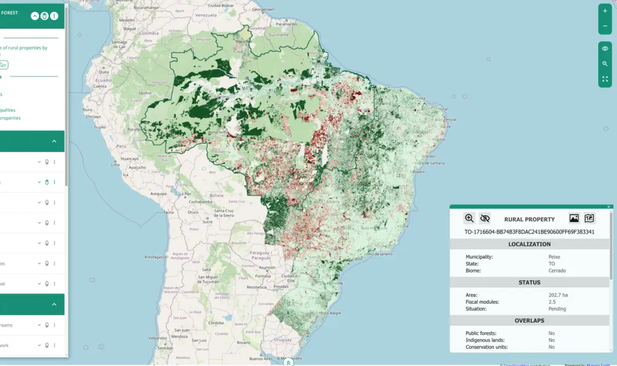Open the Forest panel header kebab menu

tap(54, 16)
